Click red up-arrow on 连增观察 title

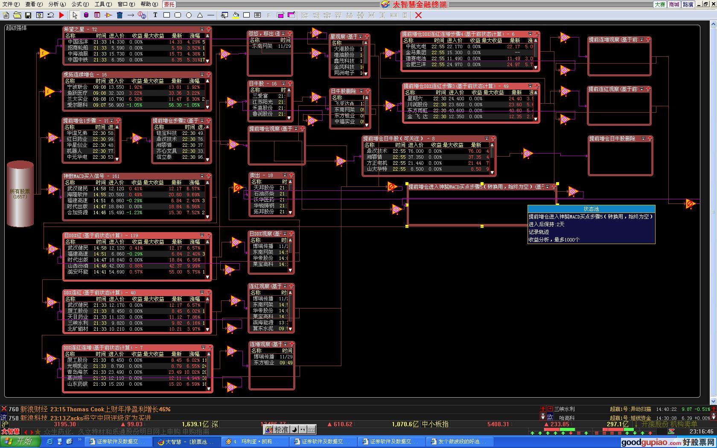pos(291,344)
